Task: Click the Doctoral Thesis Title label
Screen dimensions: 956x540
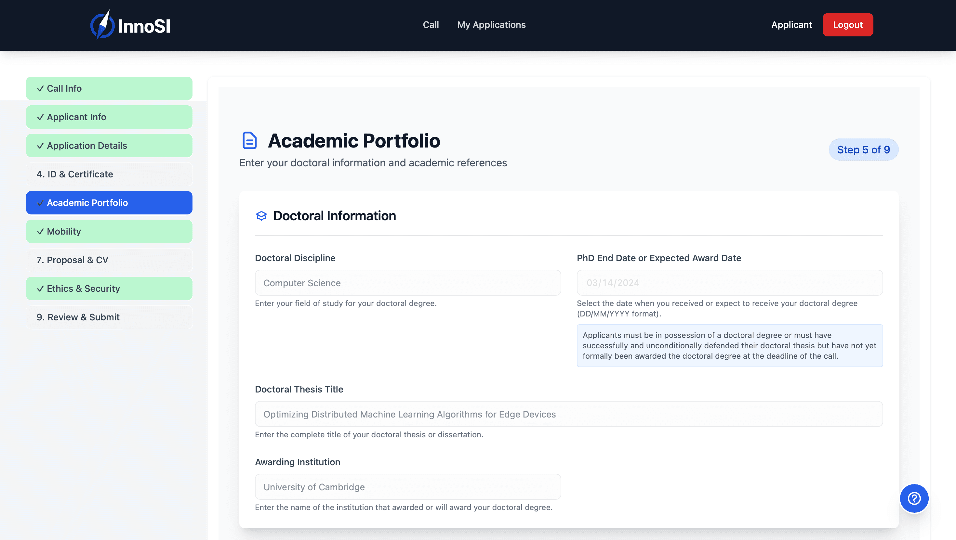Action: tap(299, 390)
